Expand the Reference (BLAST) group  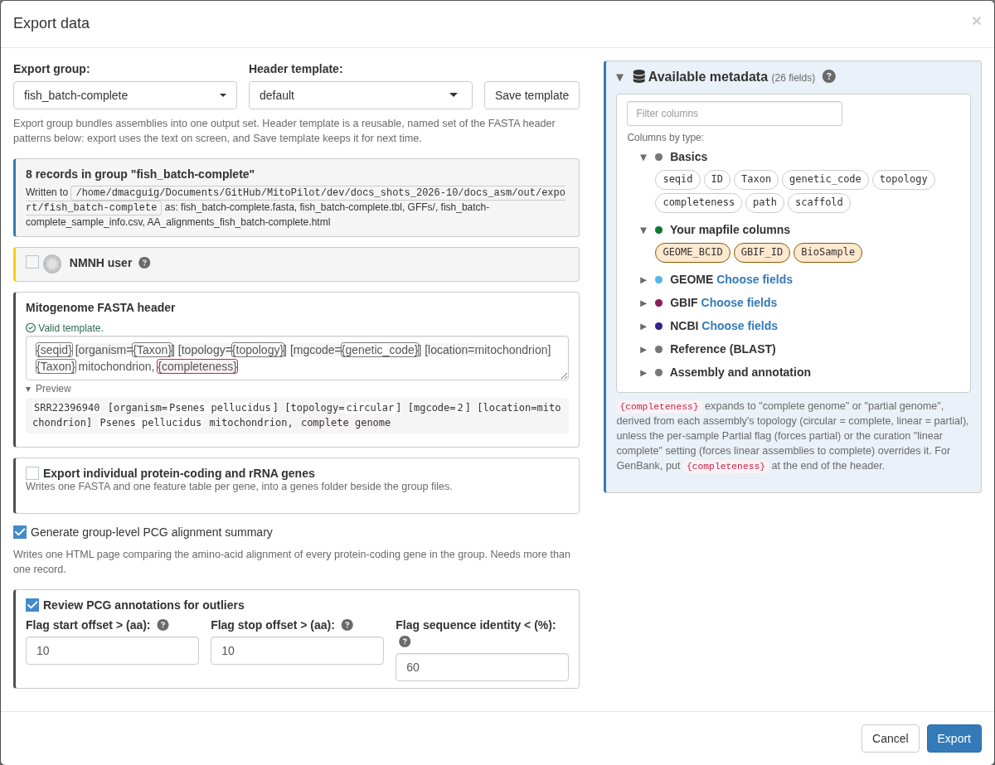click(x=643, y=350)
